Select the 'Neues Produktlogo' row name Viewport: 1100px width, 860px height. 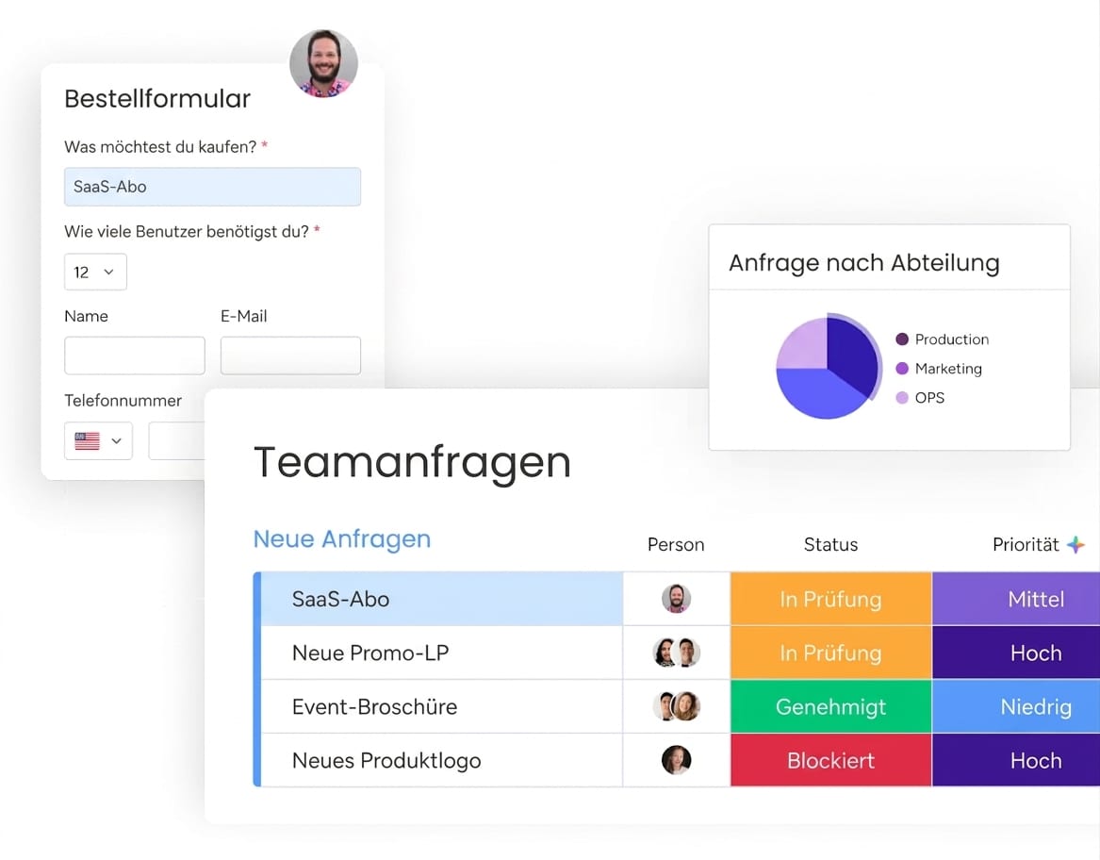[386, 760]
